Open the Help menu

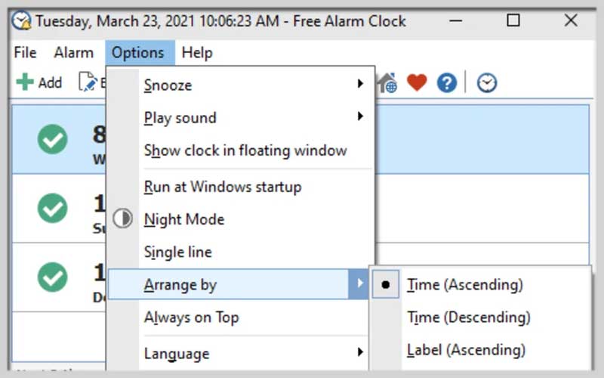(x=197, y=52)
